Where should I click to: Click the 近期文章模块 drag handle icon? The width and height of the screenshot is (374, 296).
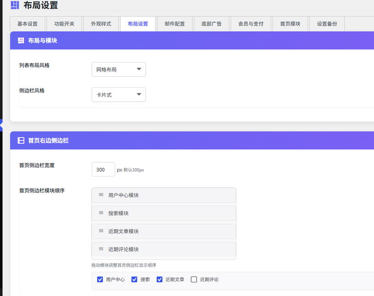tap(101, 231)
